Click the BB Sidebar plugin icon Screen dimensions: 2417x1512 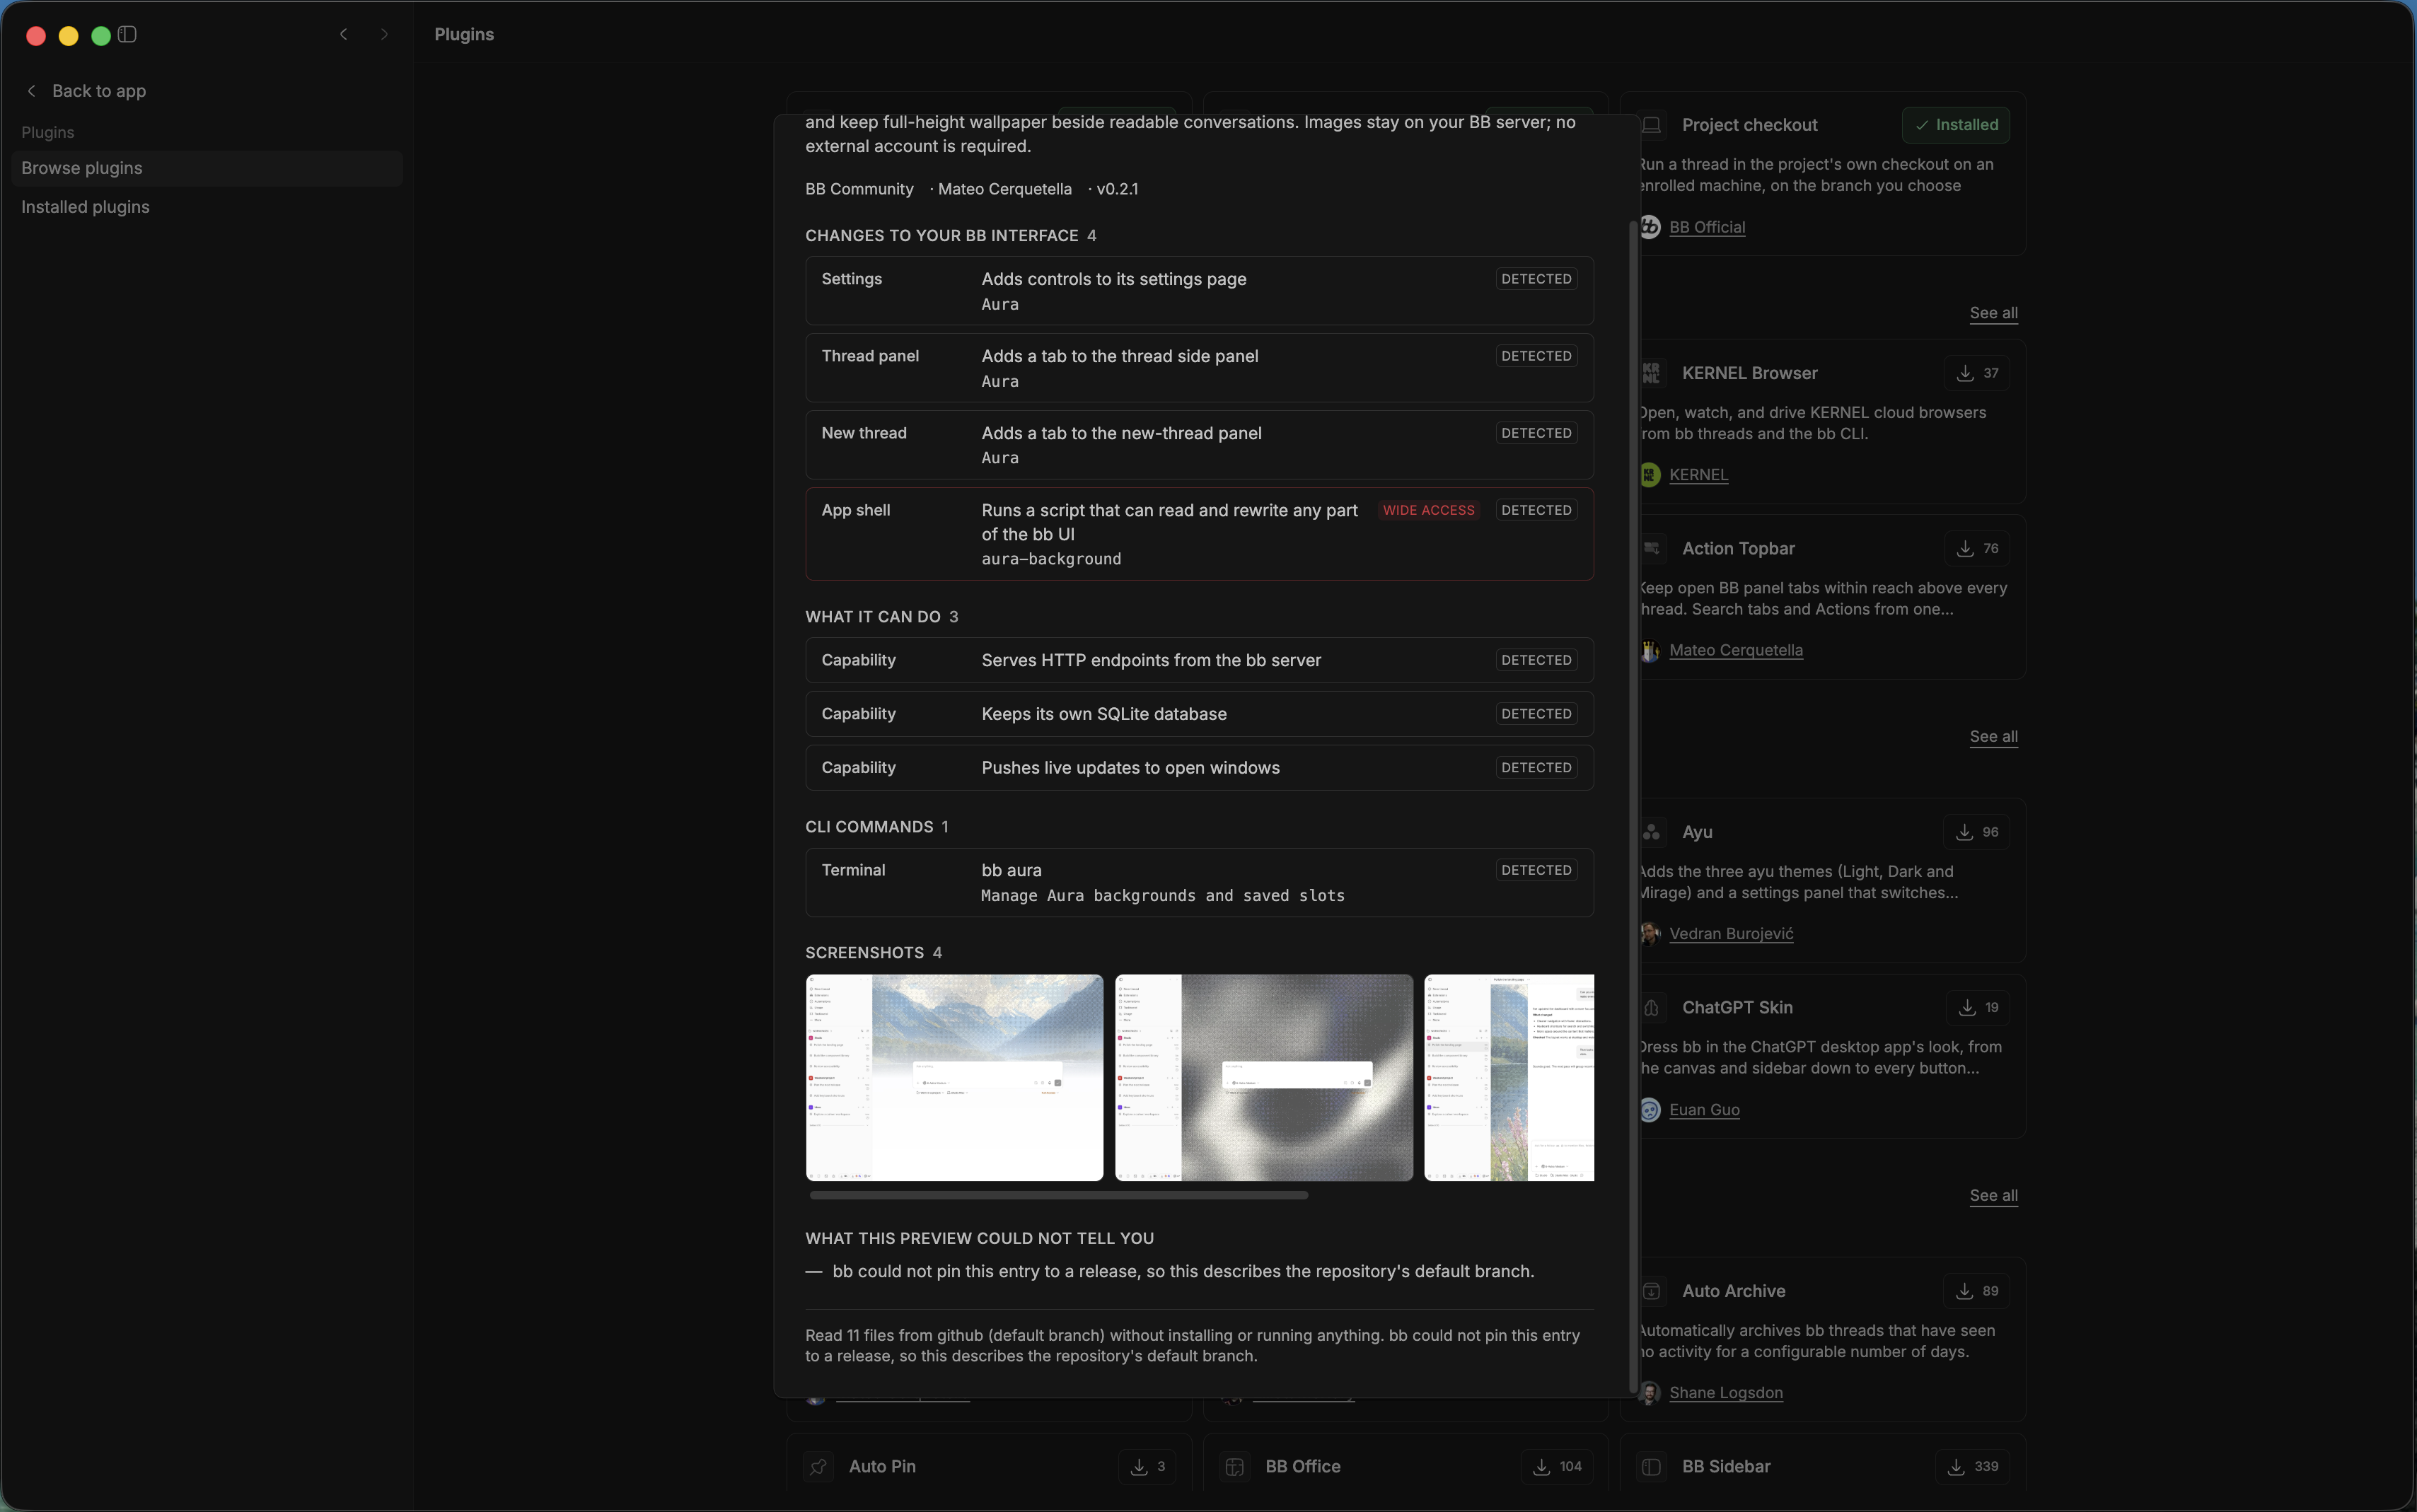[1652, 1466]
